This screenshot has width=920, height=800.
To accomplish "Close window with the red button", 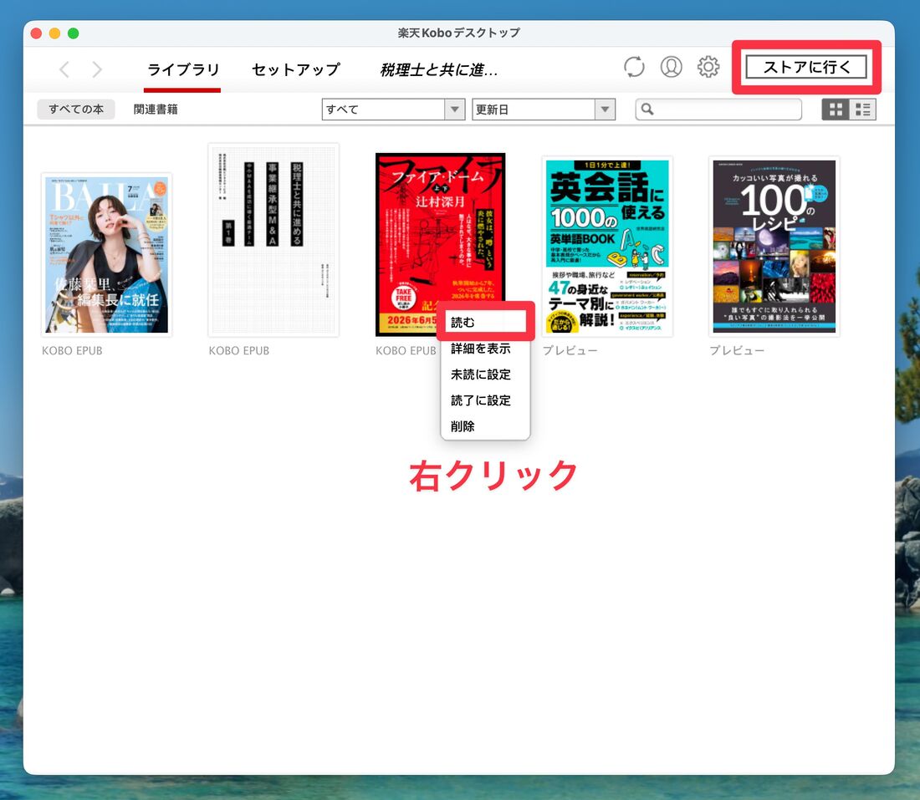I will [36, 33].
